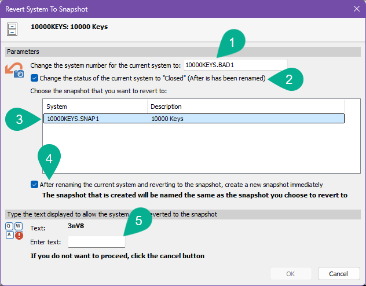Click the Enter text confirmation field
The height and width of the screenshot is (286, 366).
click(96, 241)
